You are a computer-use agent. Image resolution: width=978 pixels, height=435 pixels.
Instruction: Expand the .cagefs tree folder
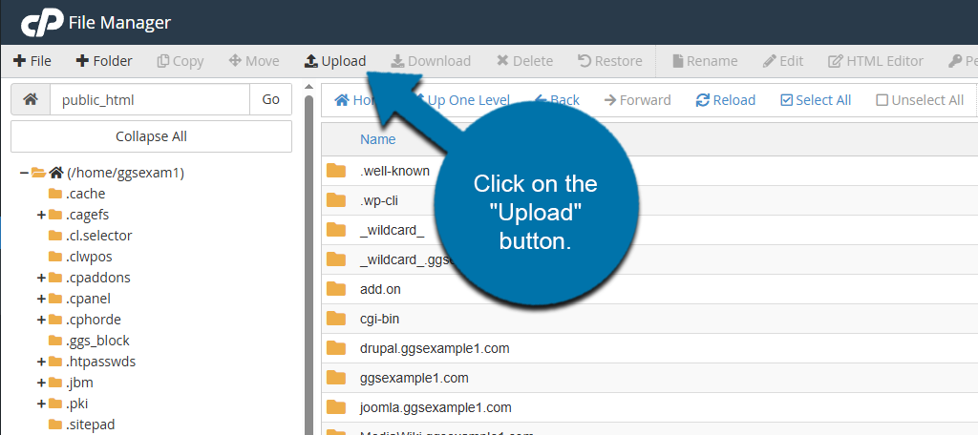click(x=41, y=215)
